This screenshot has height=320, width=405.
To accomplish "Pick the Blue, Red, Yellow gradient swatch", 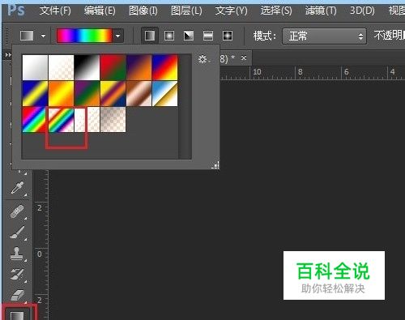I will 164,67.
